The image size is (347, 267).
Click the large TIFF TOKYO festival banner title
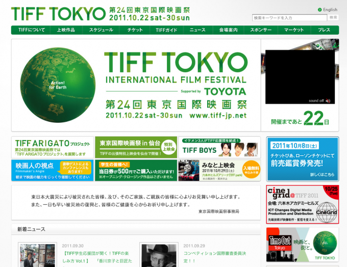(x=176, y=62)
